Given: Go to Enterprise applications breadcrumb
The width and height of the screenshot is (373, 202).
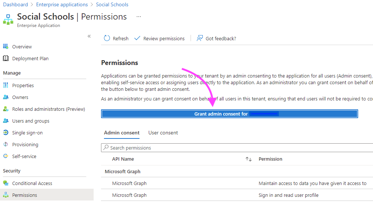Looking at the screenshot, I should [x=62, y=5].
